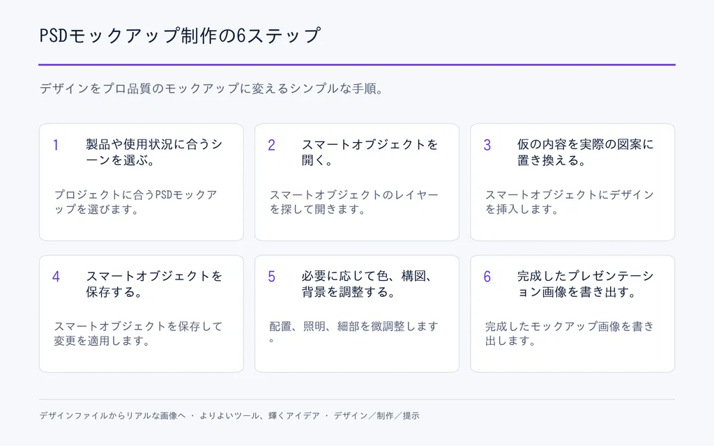Select the heading '完成したプレゼンテーション画像を書き出す。'
Screen dimensions: 714x446
click(585, 284)
